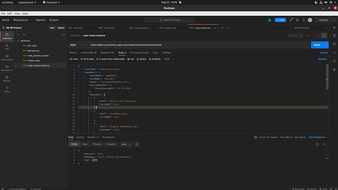Image resolution: width=338 pixels, height=190 pixels.
Task: Click the Invite button
Action: point(281,20)
